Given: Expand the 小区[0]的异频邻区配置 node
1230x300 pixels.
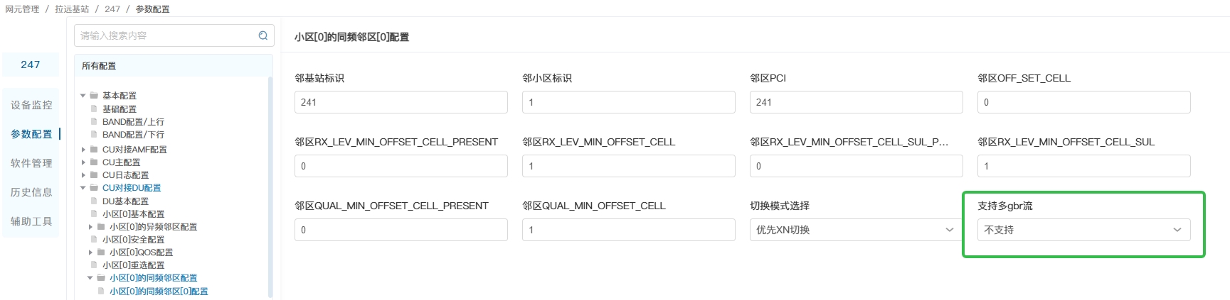Looking at the screenshot, I should 90,227.
